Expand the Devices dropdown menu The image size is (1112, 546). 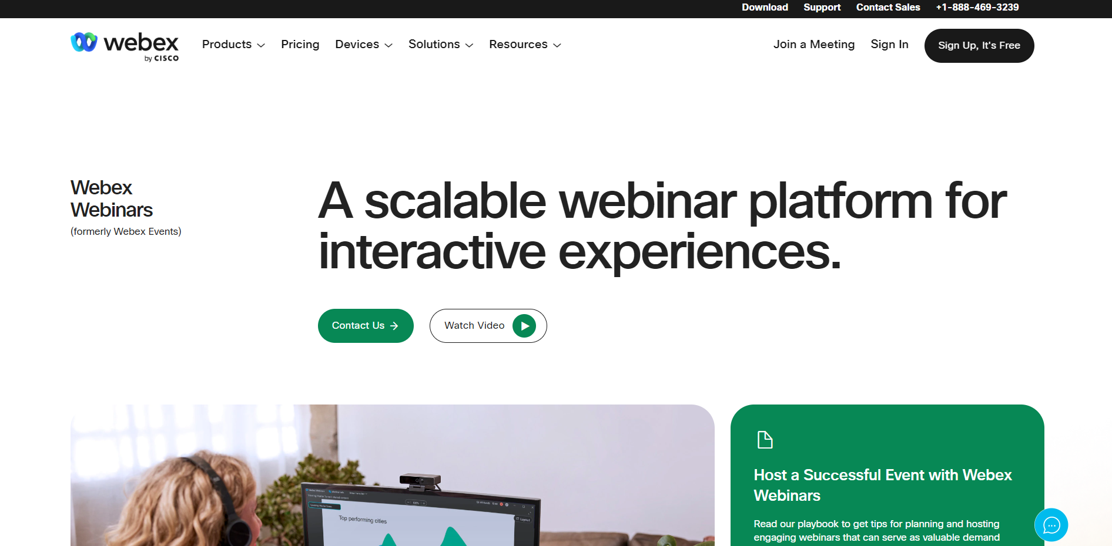(x=364, y=45)
